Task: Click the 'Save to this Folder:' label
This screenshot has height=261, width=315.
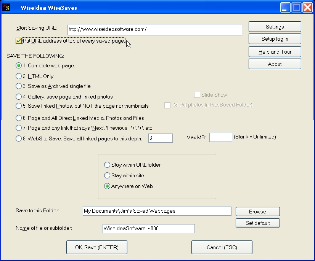Action: click(x=37, y=211)
